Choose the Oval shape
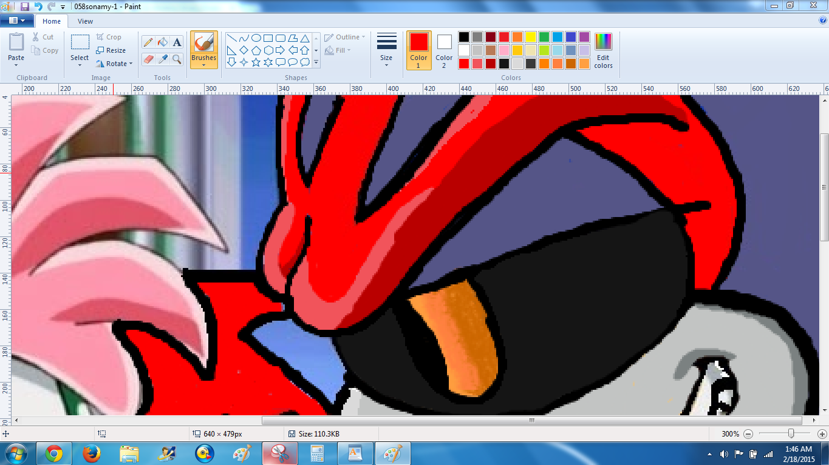Screen dimensions: 829x465 (256, 38)
